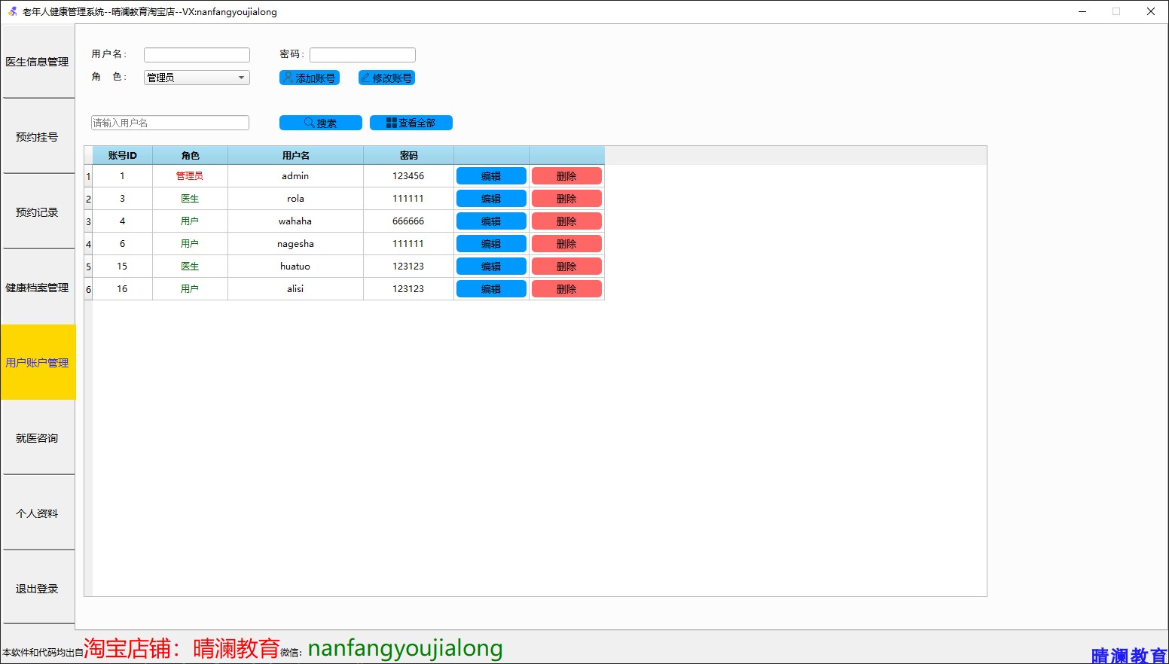Minimize the application window

pyautogui.click(x=1082, y=11)
